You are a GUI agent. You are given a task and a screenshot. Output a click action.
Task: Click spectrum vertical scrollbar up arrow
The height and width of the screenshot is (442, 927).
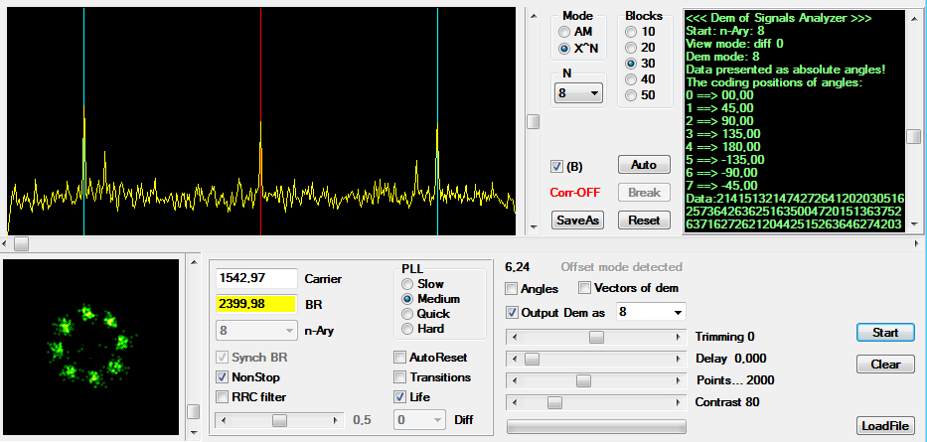[x=534, y=16]
